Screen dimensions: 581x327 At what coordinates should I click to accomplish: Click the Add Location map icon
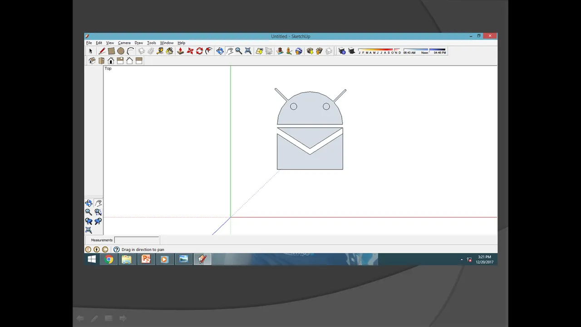tap(259, 51)
